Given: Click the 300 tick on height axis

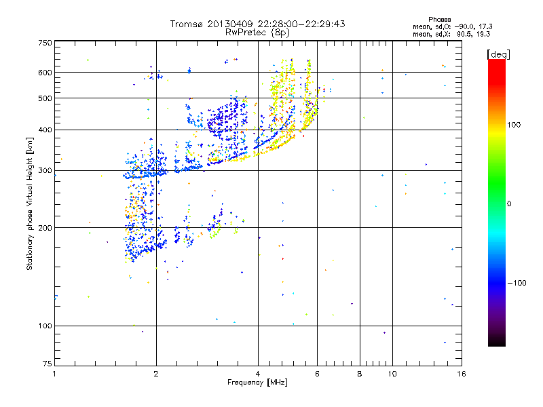Looking at the screenshot, I should pyautogui.click(x=45, y=171).
